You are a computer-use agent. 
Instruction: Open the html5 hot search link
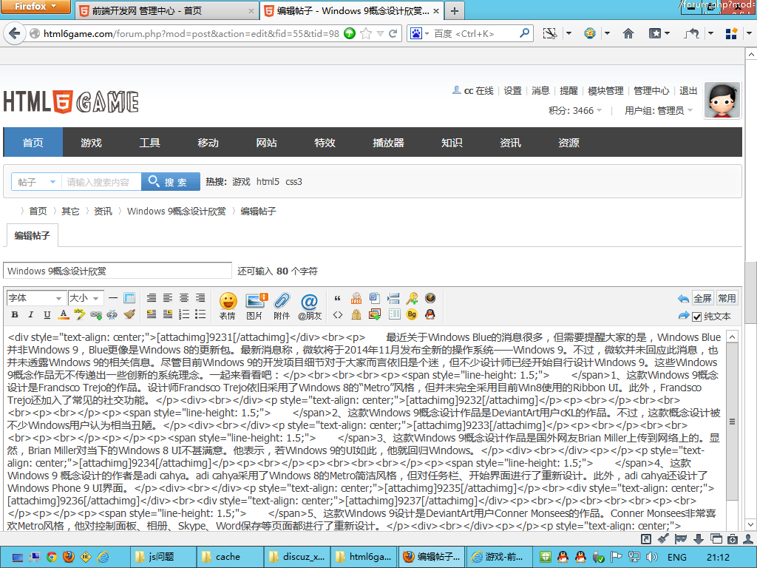pyautogui.click(x=268, y=182)
